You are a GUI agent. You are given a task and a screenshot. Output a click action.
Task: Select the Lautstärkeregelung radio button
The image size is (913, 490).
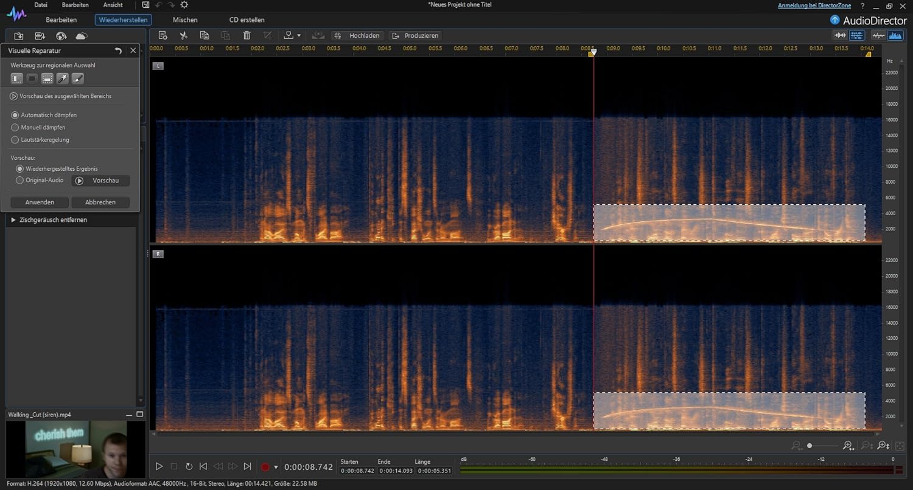(x=15, y=140)
